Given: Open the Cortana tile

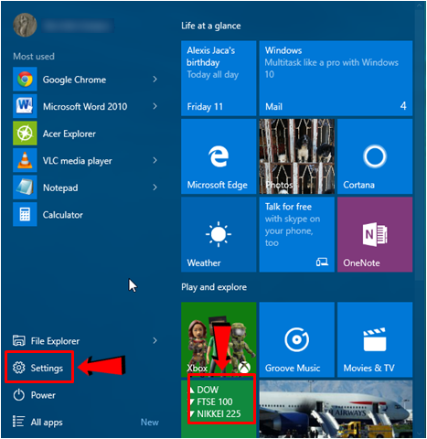Looking at the screenshot, I should click(375, 156).
